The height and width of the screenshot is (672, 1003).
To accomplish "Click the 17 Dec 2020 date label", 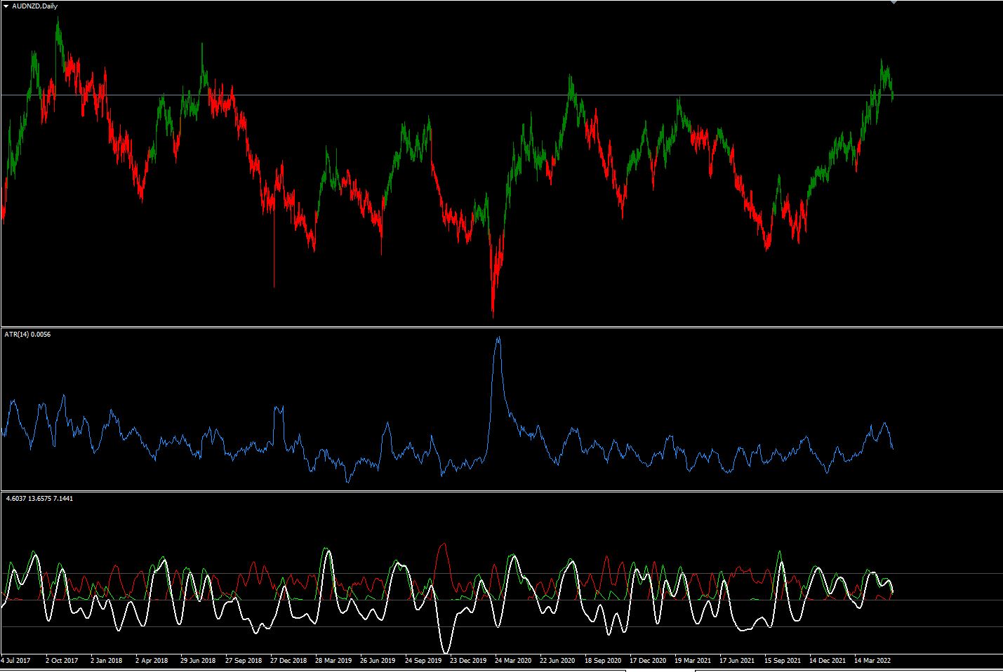I will [x=648, y=660].
